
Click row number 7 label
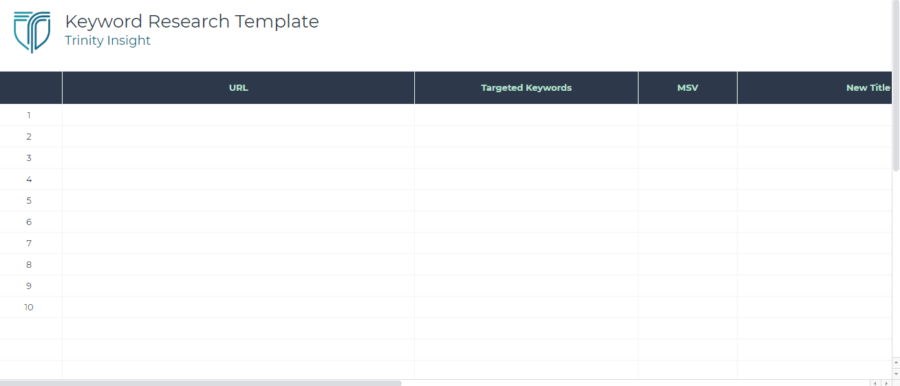[29, 243]
